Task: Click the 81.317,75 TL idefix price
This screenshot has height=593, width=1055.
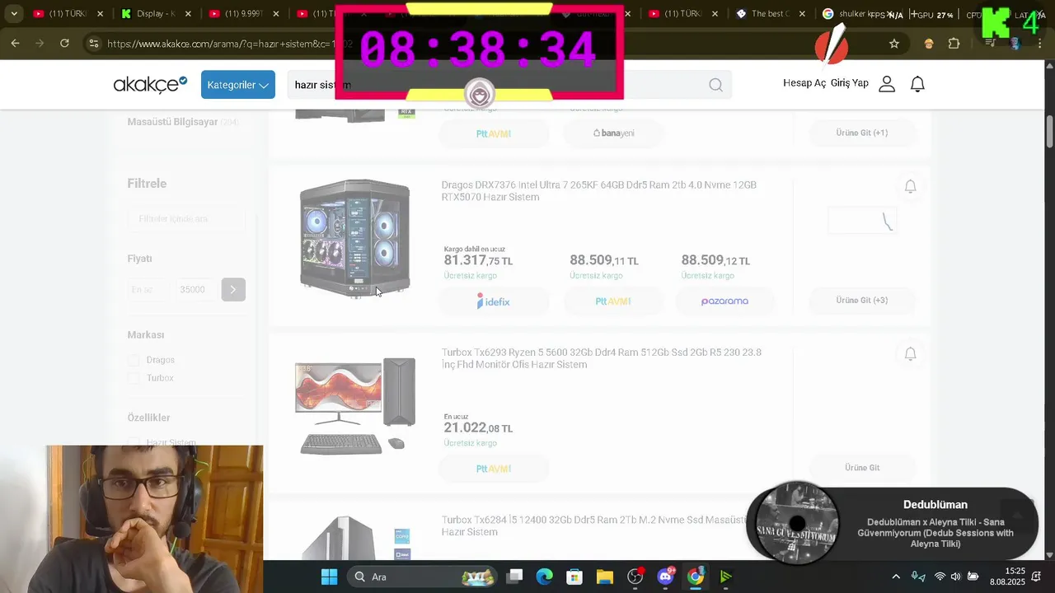Action: (x=478, y=260)
